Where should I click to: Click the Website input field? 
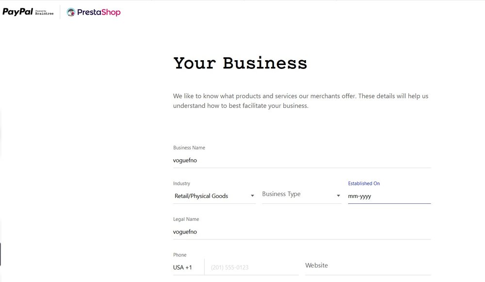[x=367, y=266]
